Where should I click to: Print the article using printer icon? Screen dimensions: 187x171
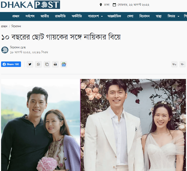(55, 64)
